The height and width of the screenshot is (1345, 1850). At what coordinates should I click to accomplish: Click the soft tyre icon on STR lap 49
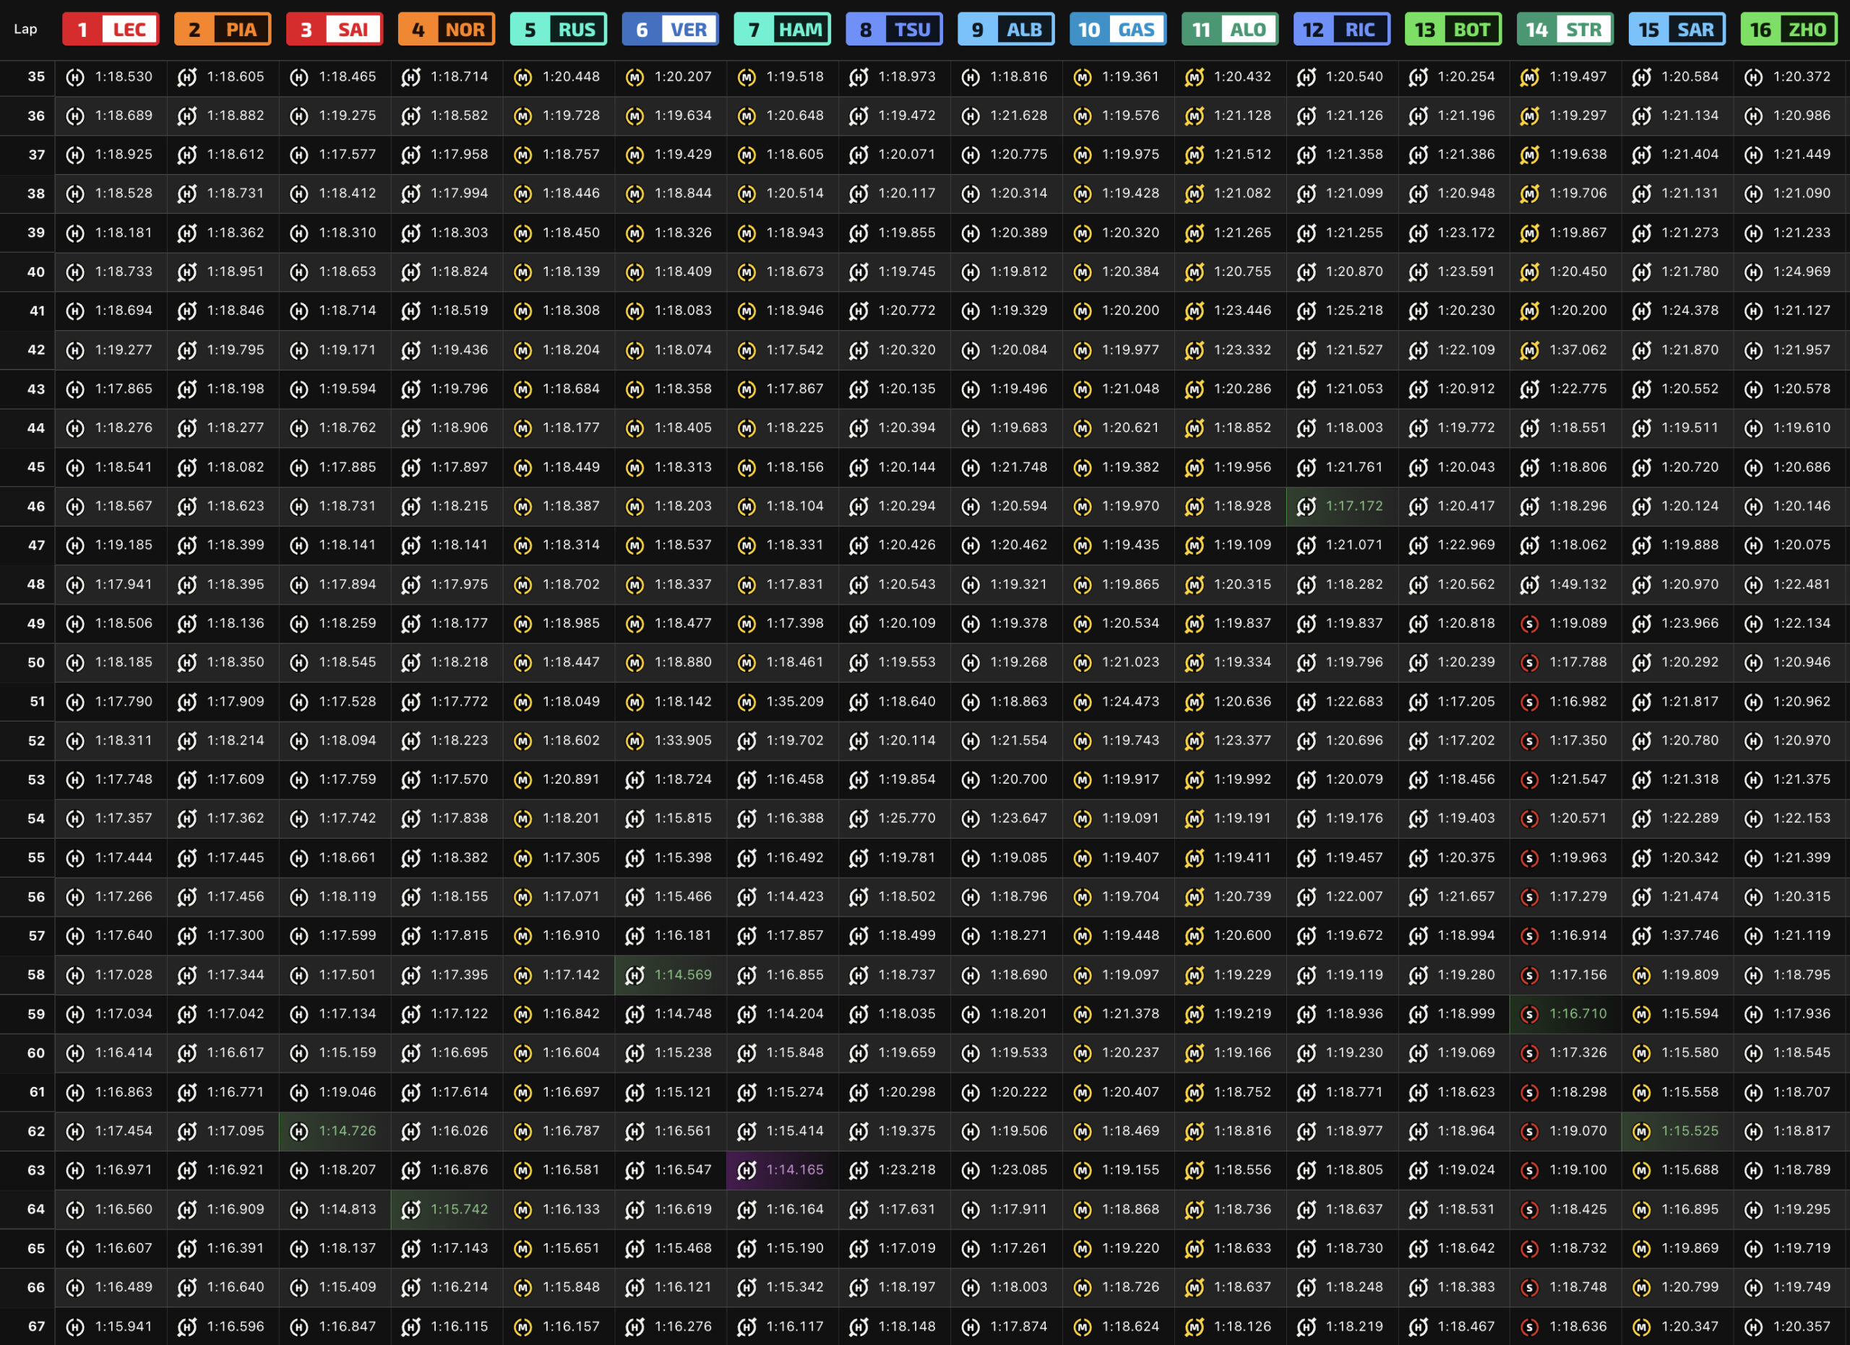coord(1531,623)
